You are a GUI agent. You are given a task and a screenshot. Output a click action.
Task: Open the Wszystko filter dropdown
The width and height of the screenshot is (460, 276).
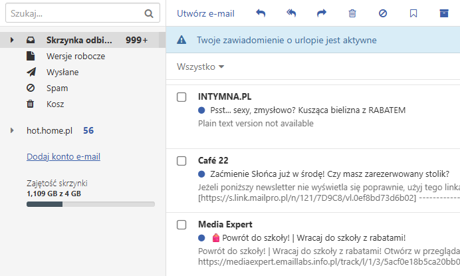point(200,67)
